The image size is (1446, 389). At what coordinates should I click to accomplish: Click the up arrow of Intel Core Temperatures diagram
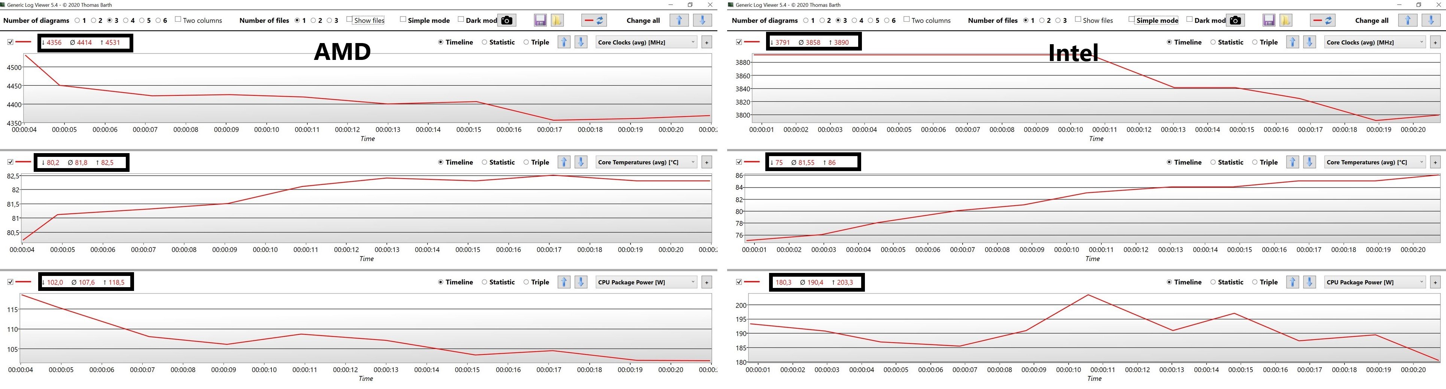[x=1292, y=162]
